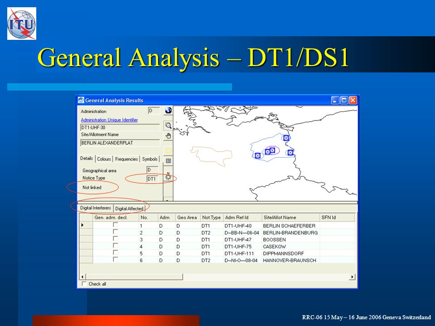Select the magnifier zoom tool
Screen dimensions: 435x326
(168, 125)
